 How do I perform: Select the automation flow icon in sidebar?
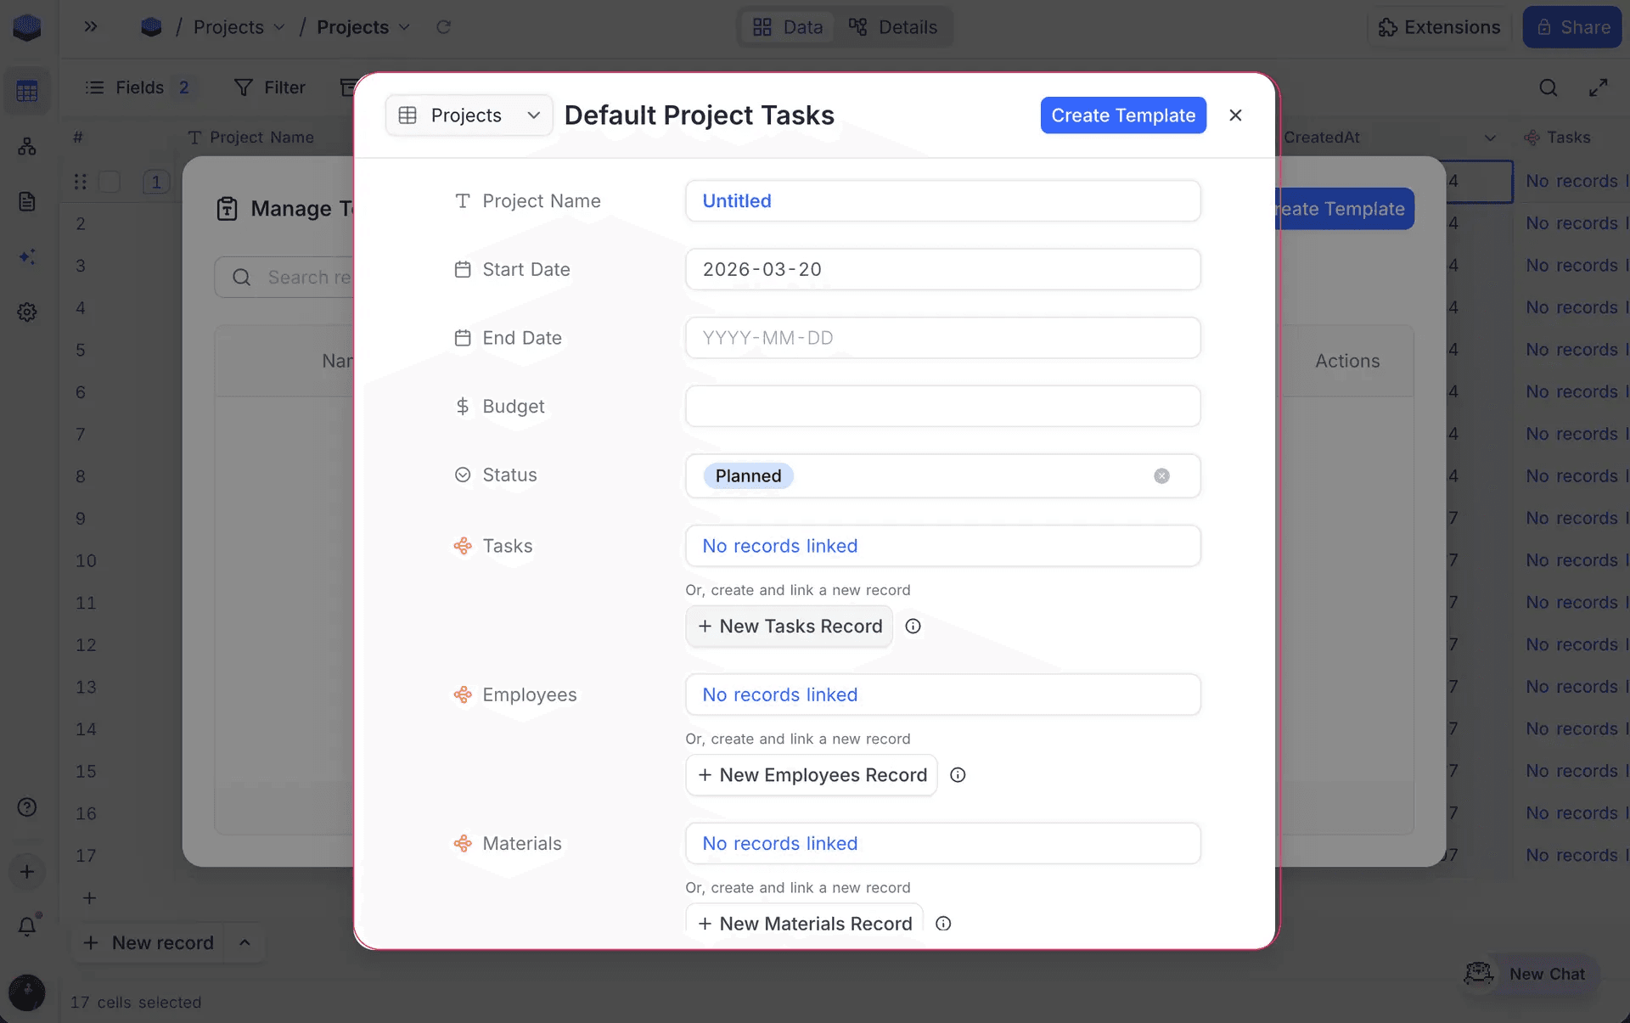click(x=27, y=146)
